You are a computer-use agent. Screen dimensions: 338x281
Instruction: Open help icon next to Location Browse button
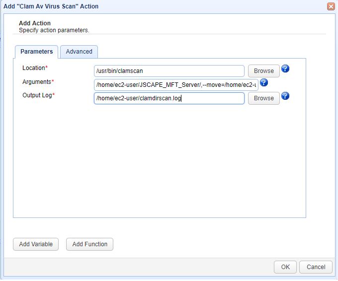pos(285,69)
